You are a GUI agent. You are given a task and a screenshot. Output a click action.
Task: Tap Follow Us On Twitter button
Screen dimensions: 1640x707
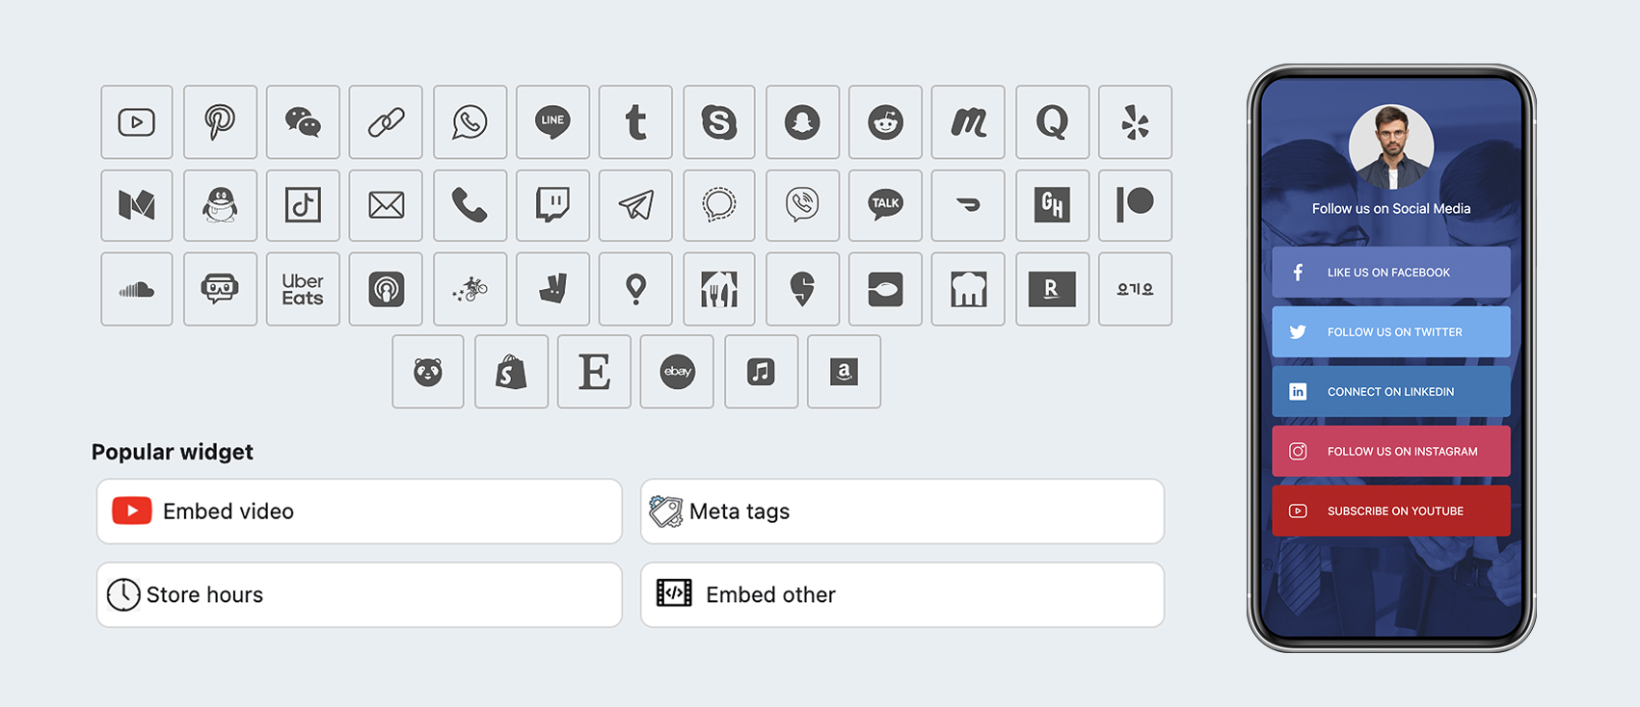tap(1391, 332)
